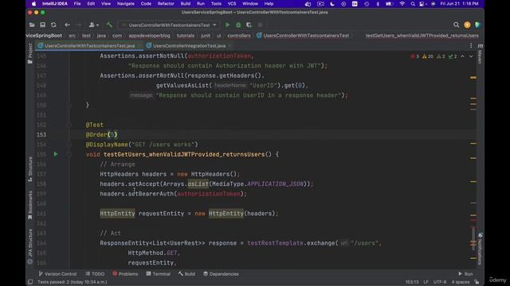The image size is (510, 286).
Task: Click the tests passed status message
Action: [x=73, y=282]
